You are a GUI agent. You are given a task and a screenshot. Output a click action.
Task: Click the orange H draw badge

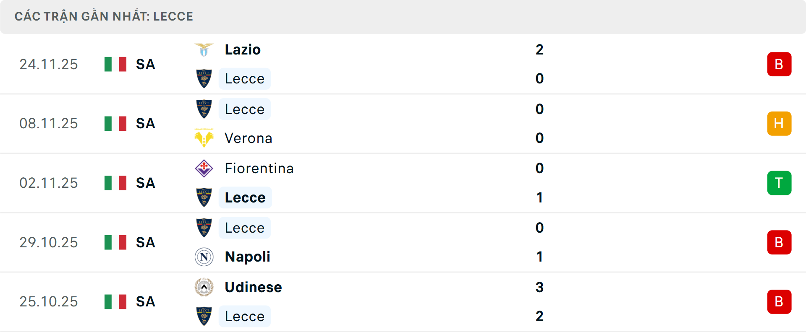tap(779, 124)
